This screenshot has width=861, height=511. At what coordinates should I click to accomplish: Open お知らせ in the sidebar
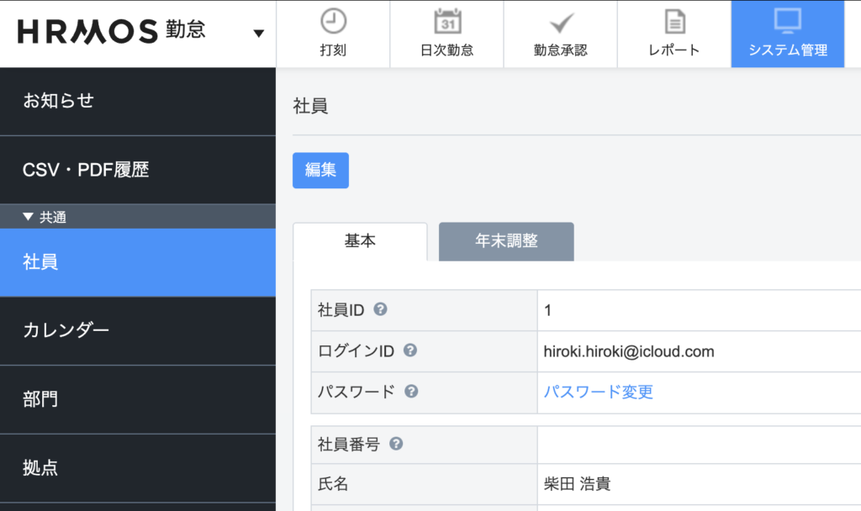click(x=59, y=101)
